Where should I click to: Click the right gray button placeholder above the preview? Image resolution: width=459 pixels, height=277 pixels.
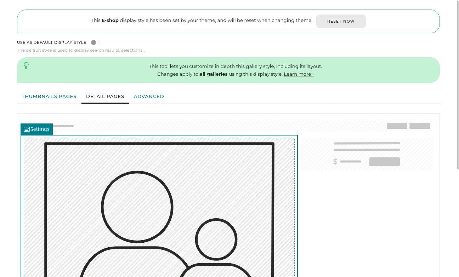point(420,126)
